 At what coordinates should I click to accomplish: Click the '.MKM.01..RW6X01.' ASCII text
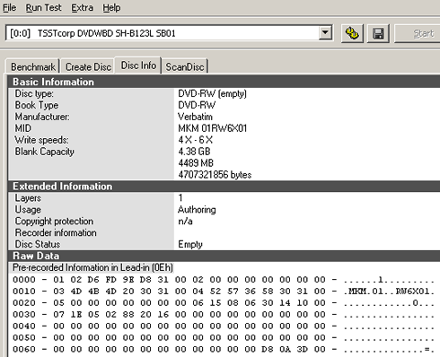pyautogui.click(x=389, y=292)
